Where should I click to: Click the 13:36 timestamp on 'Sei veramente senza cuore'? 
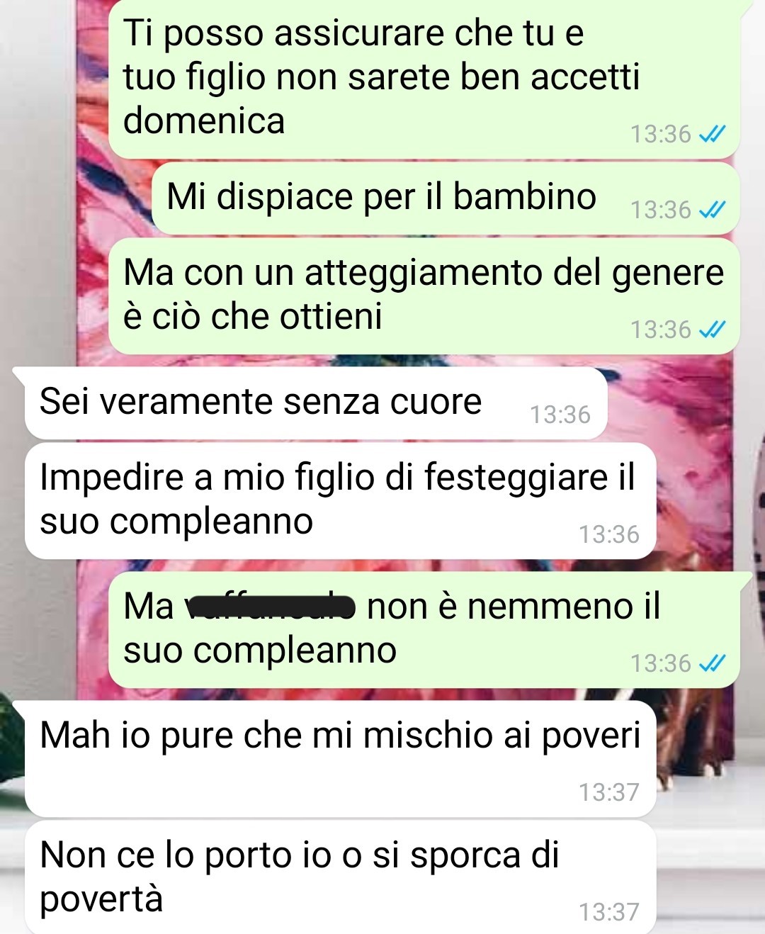pos(560,415)
